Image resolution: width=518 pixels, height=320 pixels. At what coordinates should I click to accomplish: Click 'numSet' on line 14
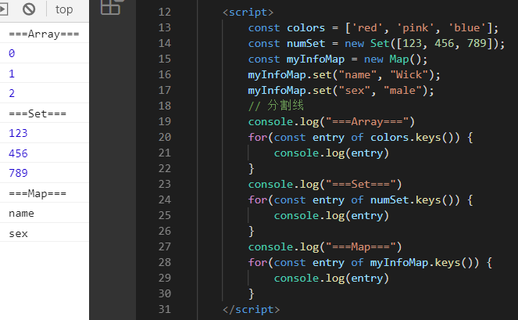point(306,43)
